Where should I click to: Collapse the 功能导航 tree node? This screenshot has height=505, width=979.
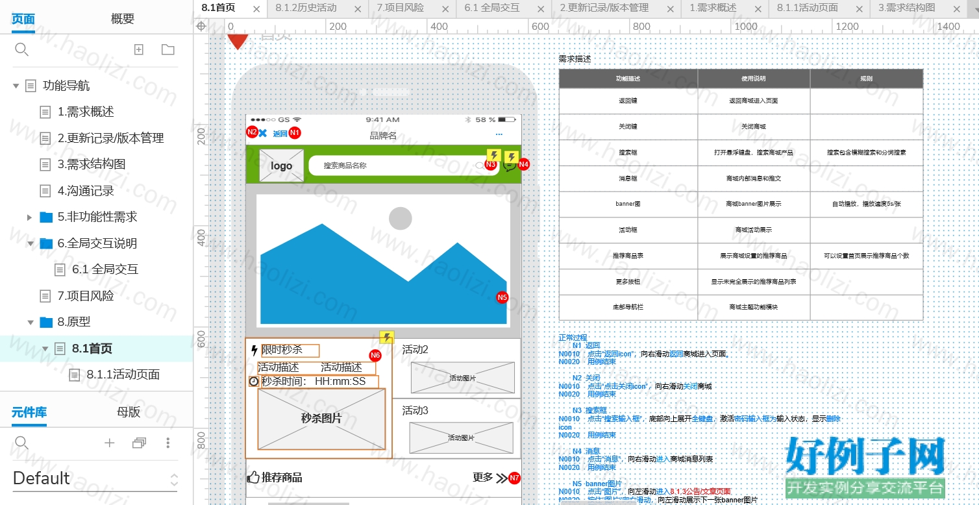pyautogui.click(x=16, y=86)
